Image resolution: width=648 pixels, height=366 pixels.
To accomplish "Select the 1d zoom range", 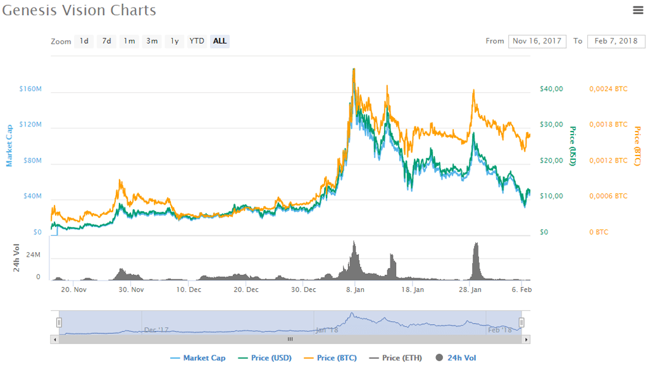I will click(x=84, y=41).
